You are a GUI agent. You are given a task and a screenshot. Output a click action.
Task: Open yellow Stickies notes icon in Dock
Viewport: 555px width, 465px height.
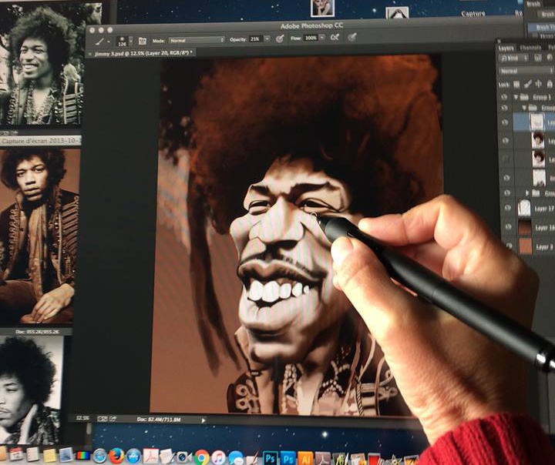coord(49,455)
